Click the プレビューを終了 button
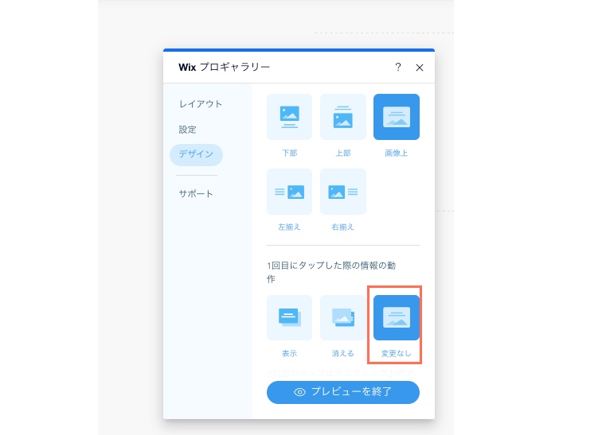The image size is (606, 435). click(x=342, y=392)
